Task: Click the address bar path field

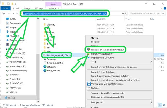Action: [x=65, y=14]
